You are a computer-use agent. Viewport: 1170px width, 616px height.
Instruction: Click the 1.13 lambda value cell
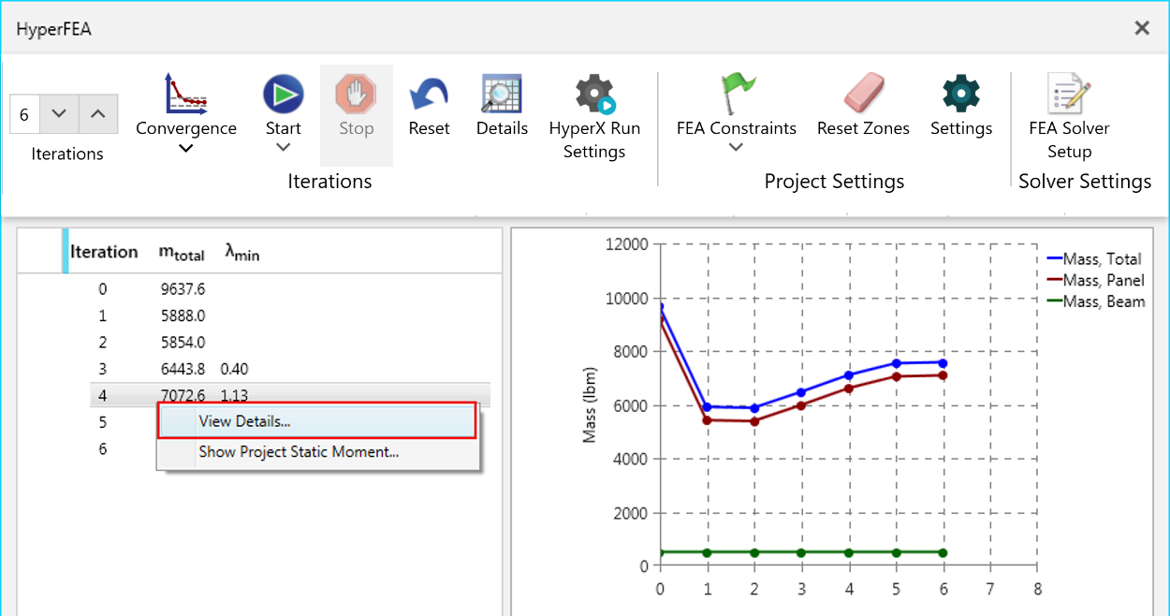[x=235, y=395]
